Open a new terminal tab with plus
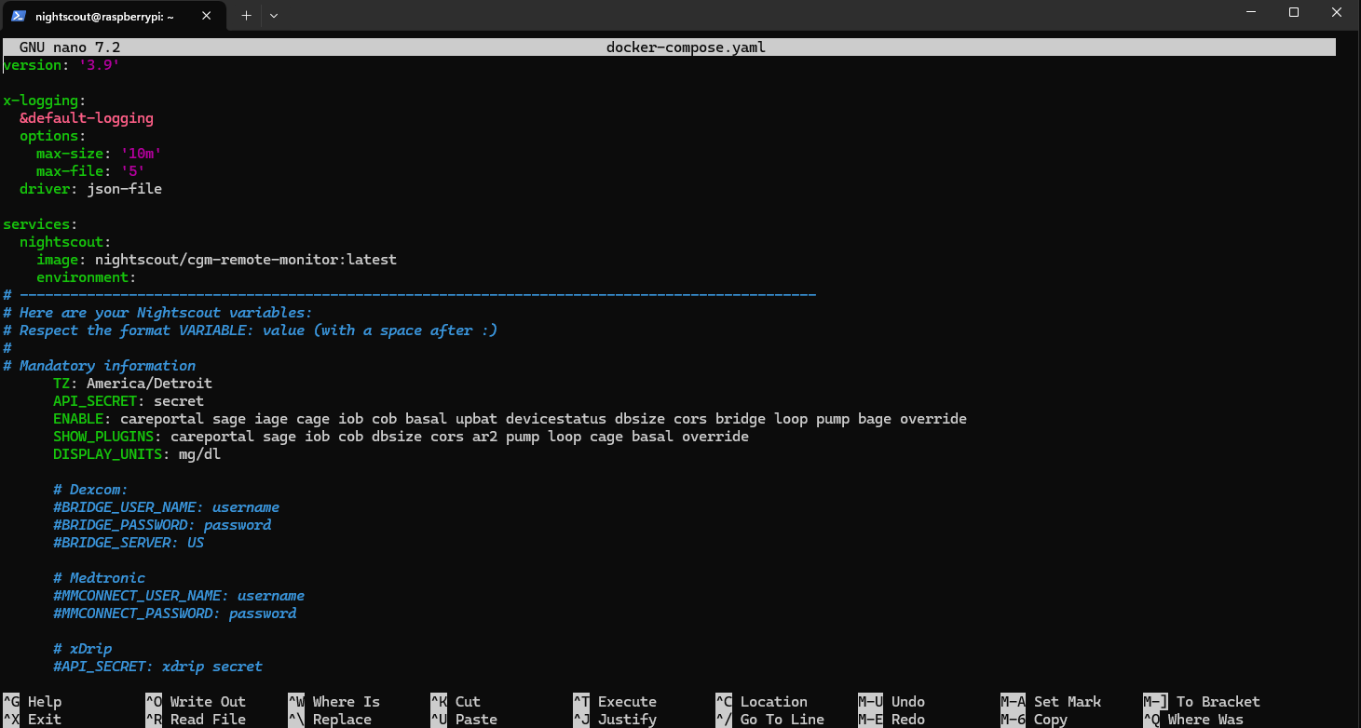The width and height of the screenshot is (1361, 728). [x=246, y=16]
